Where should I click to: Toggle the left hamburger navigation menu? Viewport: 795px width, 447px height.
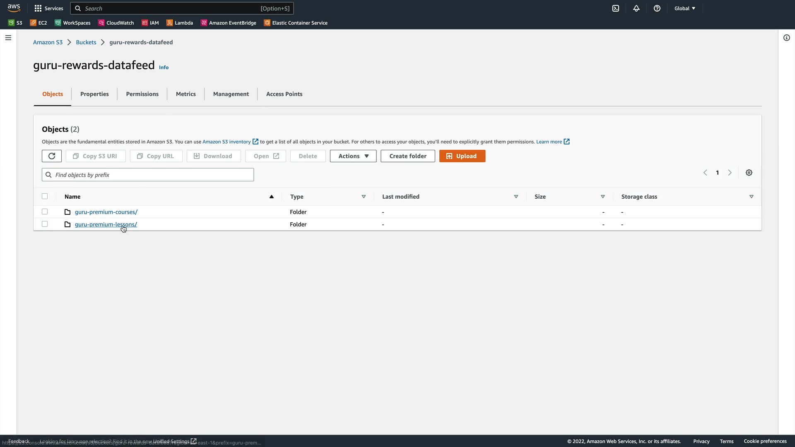click(8, 38)
